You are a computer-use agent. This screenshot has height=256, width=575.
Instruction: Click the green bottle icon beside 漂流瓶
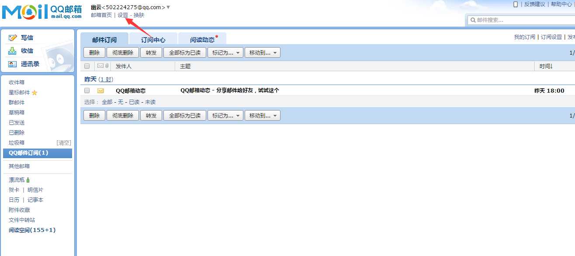tap(28, 180)
